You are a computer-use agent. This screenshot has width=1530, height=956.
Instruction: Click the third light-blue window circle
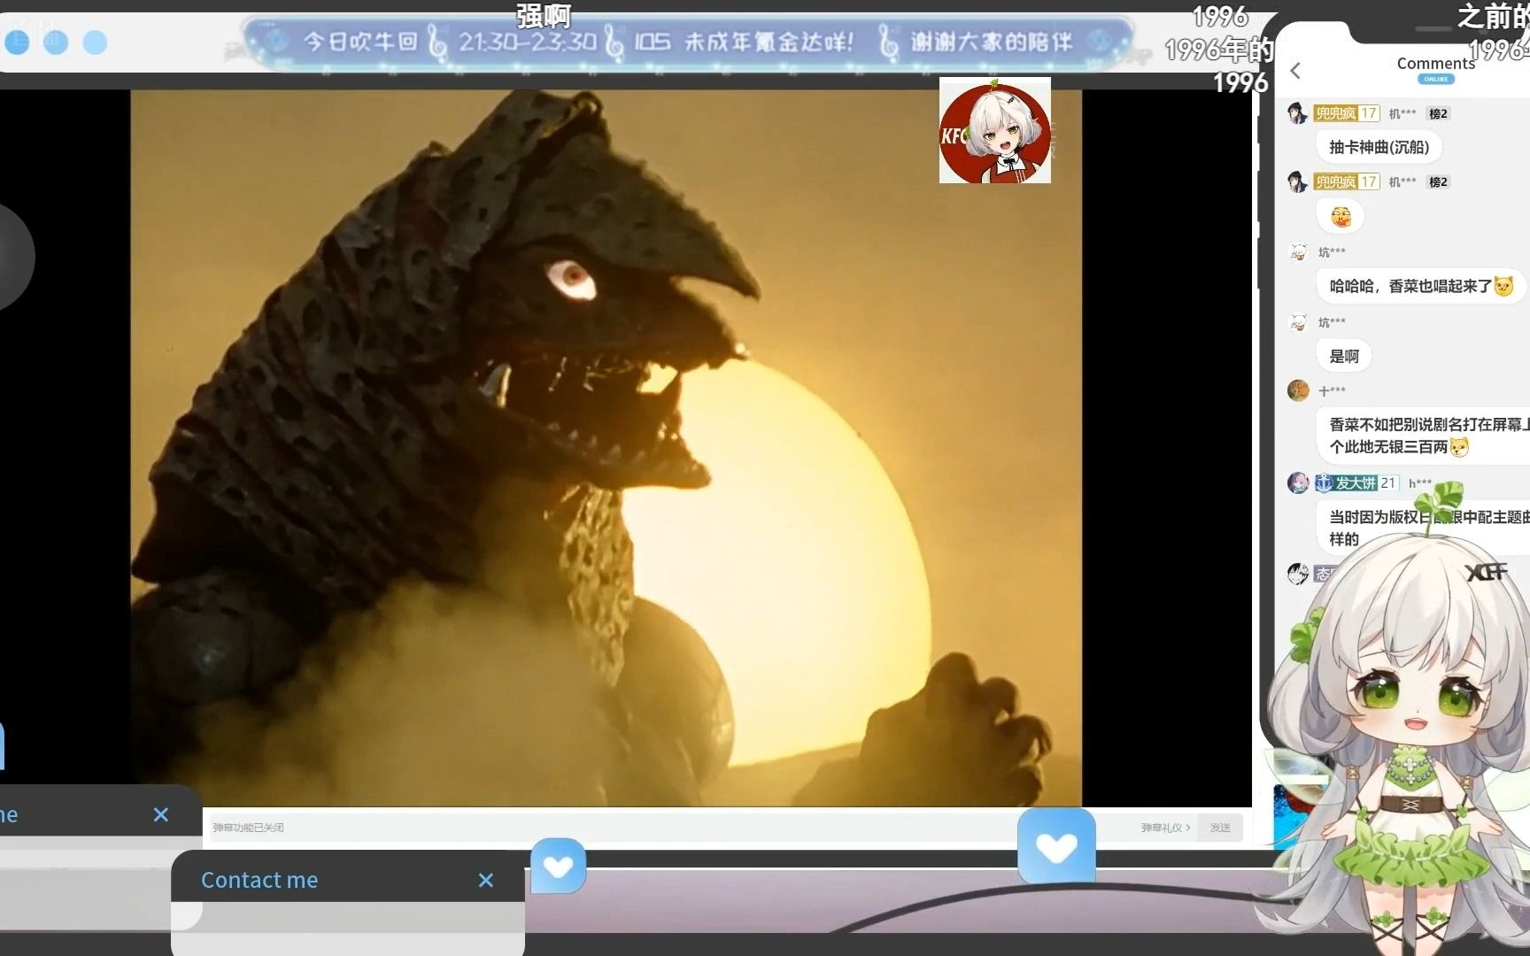pos(95,42)
